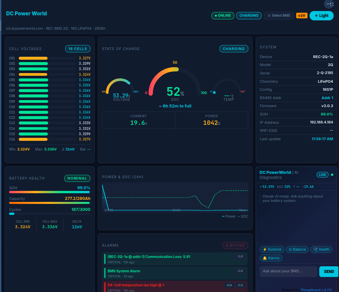The width and height of the screenshot is (339, 292).
Task: Click the '~ 6h 52m to full' text
Action: pos(175,106)
